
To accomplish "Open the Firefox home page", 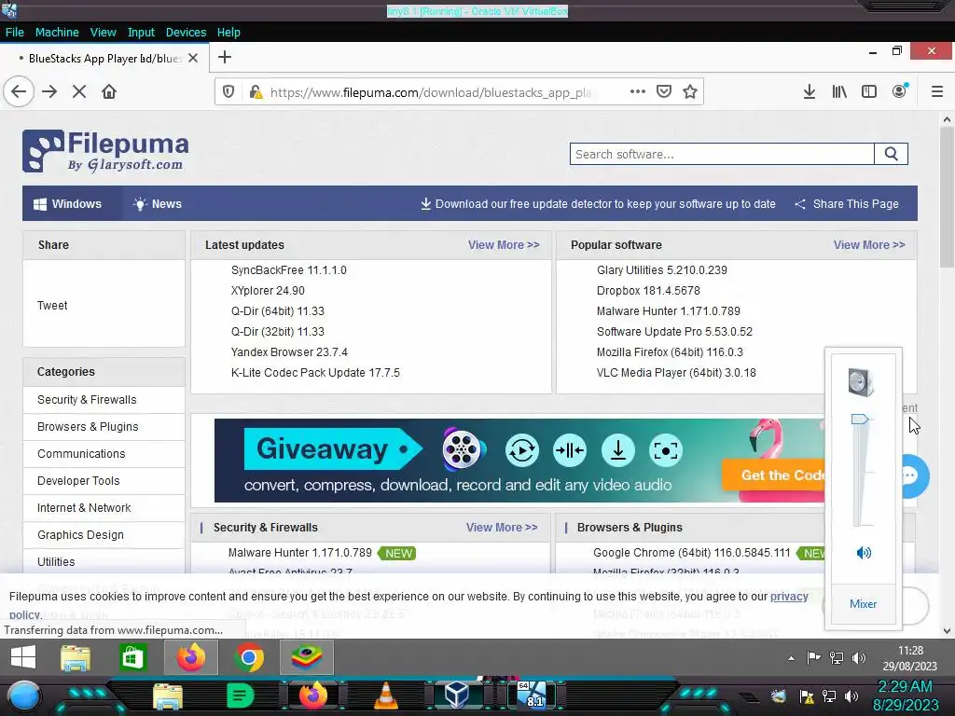I will pyautogui.click(x=109, y=92).
